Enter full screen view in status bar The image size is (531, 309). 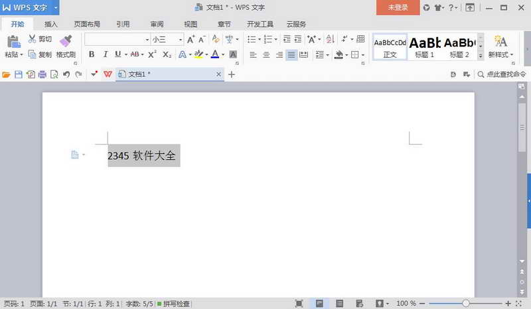pos(299,304)
